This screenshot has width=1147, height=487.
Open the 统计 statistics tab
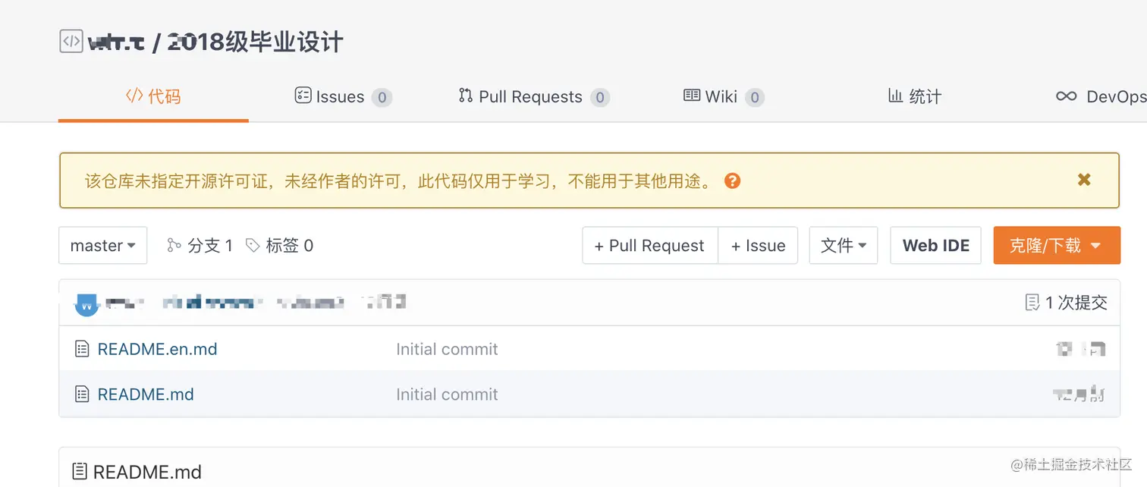[914, 97]
